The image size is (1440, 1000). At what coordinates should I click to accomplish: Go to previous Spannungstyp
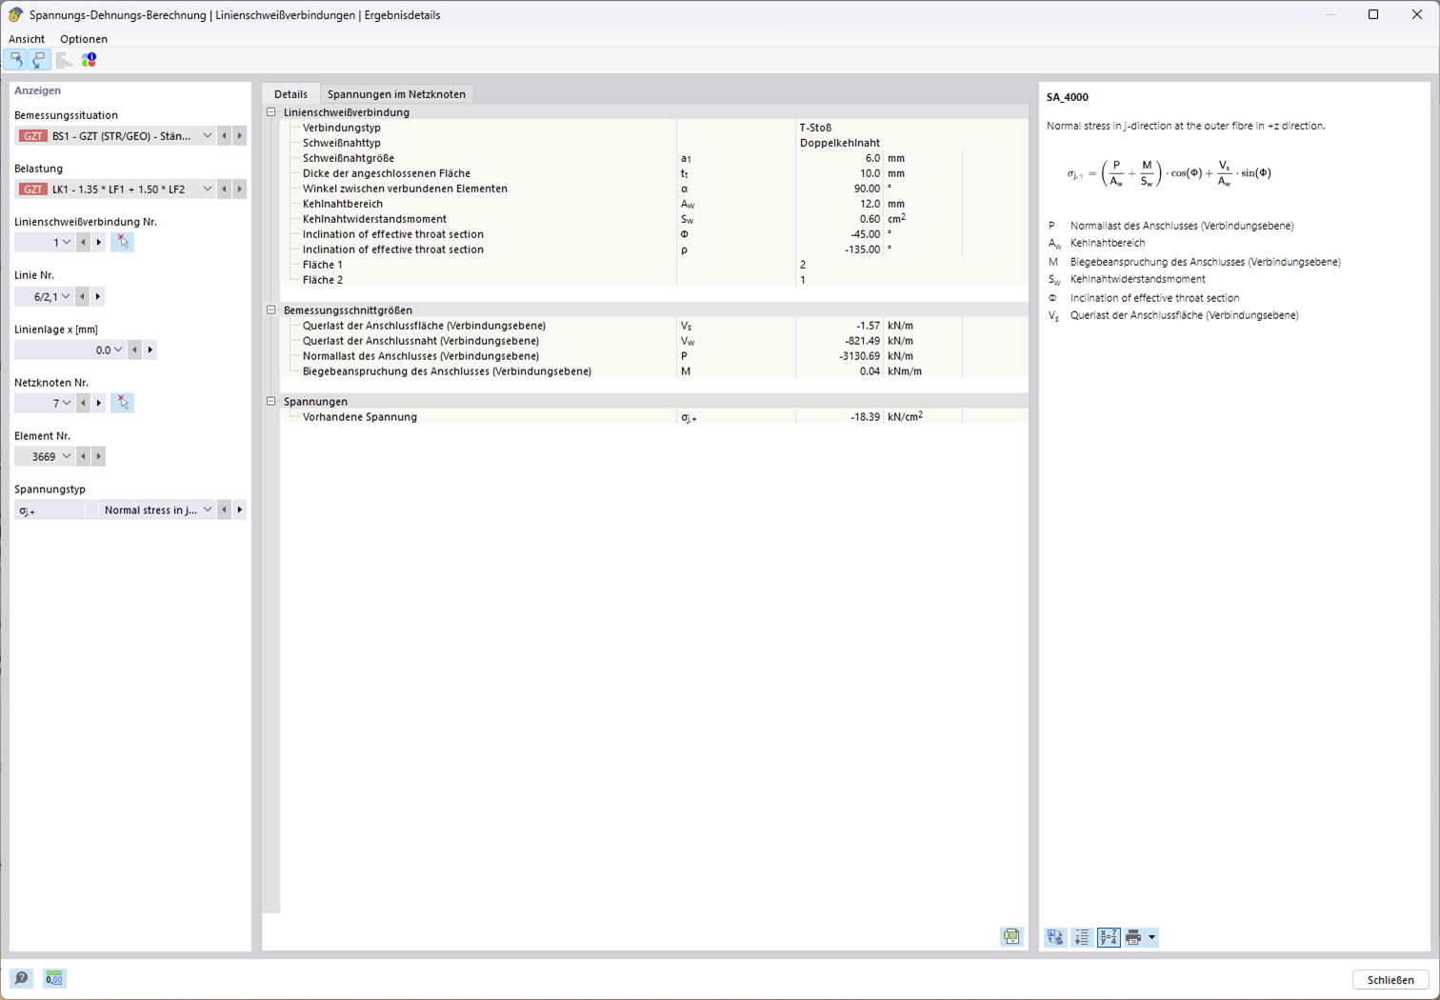coord(225,510)
